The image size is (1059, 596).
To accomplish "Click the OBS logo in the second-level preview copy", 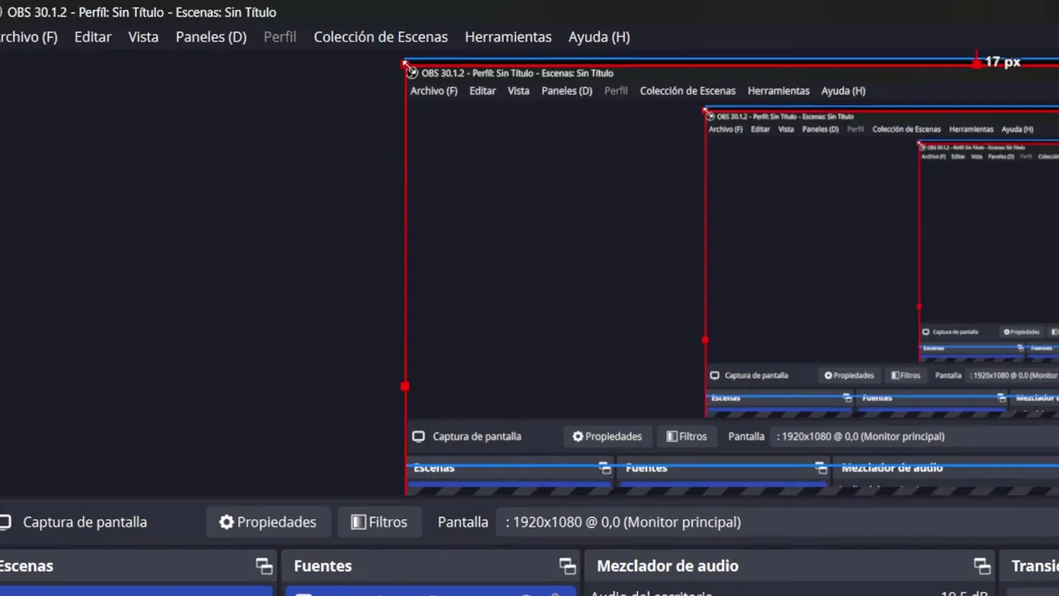I will [710, 117].
